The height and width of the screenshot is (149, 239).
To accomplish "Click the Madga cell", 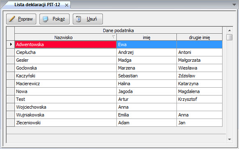I will click(x=146, y=60).
